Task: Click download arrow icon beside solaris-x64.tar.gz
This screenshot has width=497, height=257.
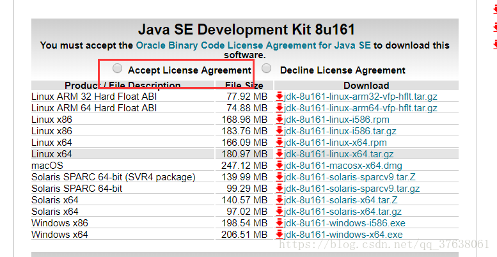Action: tap(280, 212)
